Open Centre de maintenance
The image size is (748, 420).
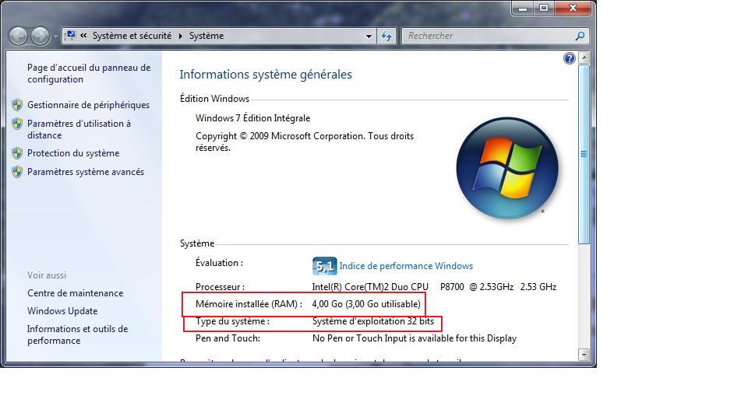75,293
